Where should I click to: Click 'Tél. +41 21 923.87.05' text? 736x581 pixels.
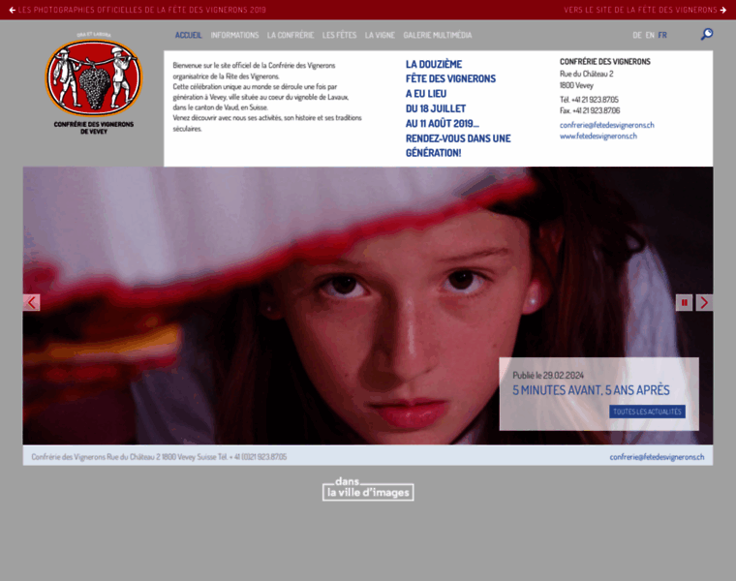click(x=589, y=100)
